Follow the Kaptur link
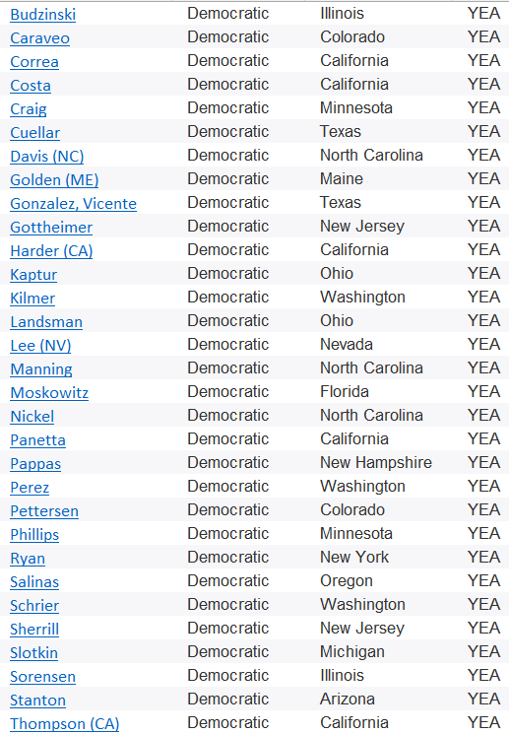The image size is (509, 734). (x=33, y=275)
